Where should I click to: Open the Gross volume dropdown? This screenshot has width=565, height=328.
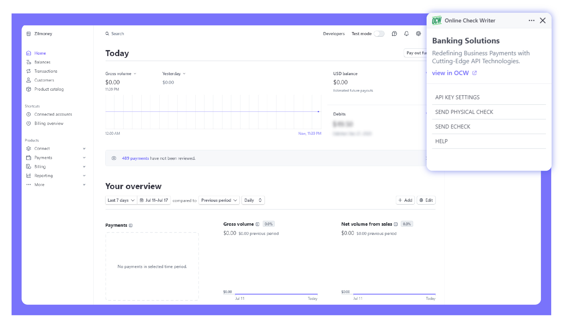pyautogui.click(x=121, y=74)
